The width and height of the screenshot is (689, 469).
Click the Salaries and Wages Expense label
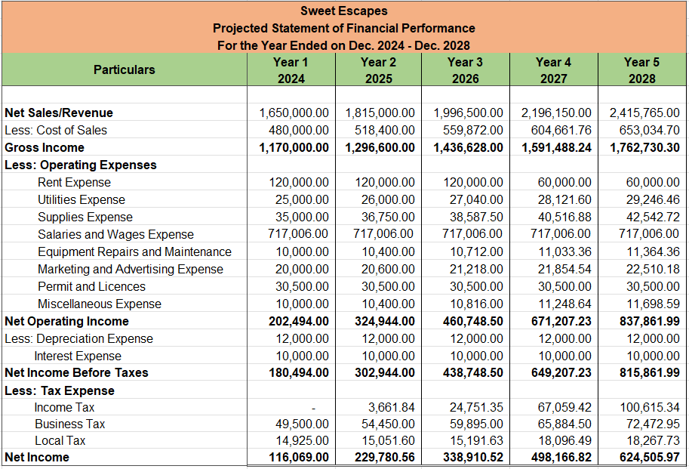tap(115, 234)
